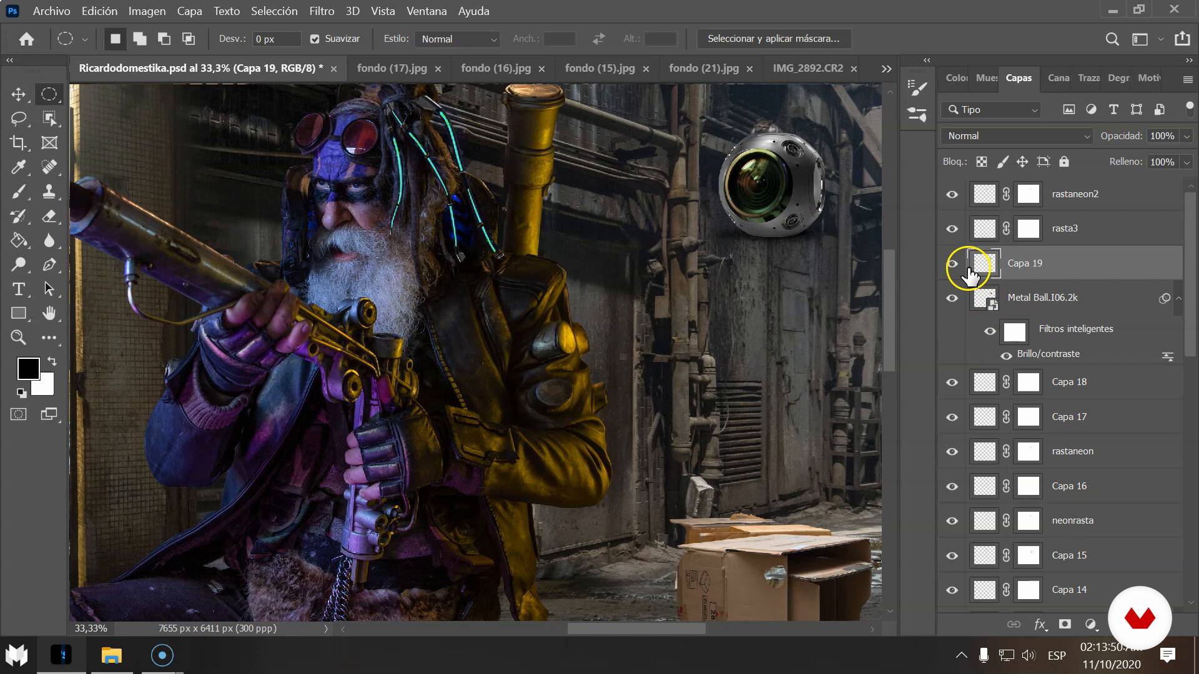Select the Clone Stamp tool
Screen dimensions: 1199x674
[49, 192]
